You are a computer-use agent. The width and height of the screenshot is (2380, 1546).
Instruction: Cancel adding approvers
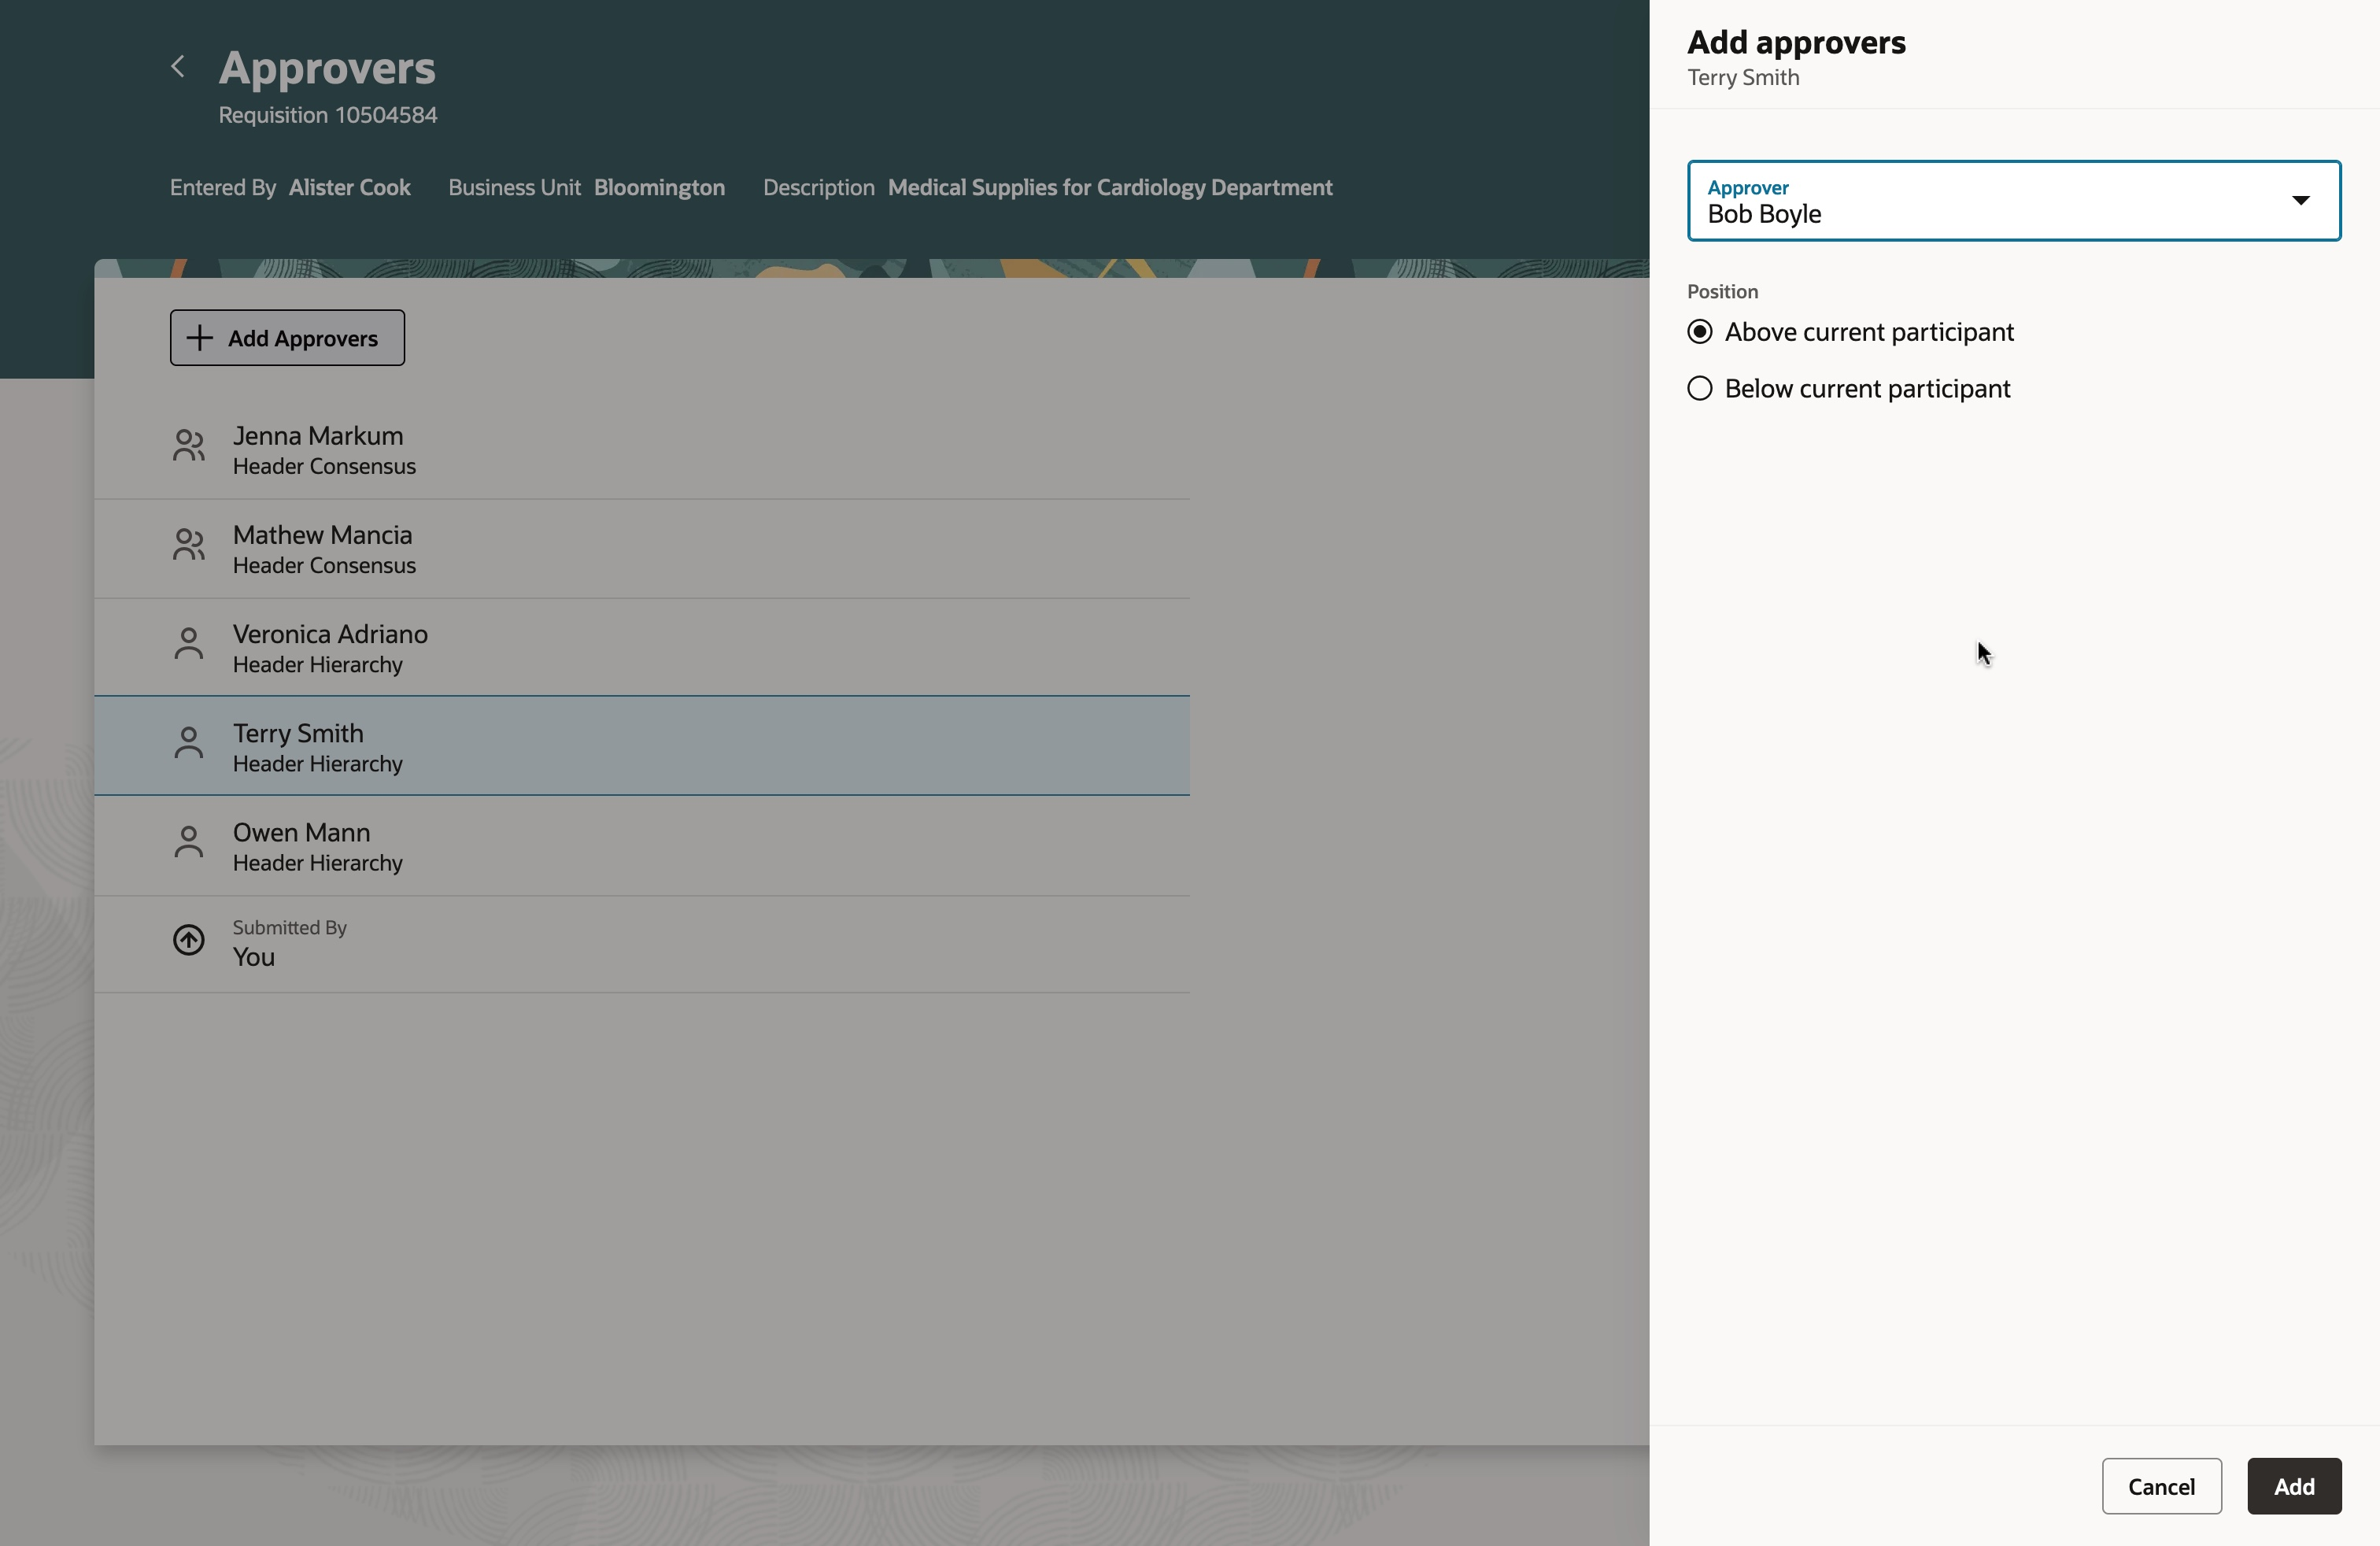coord(2161,1486)
